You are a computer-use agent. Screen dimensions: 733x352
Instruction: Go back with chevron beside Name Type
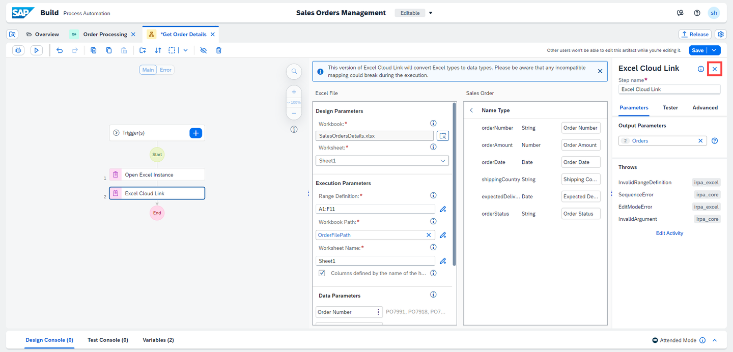coord(471,110)
